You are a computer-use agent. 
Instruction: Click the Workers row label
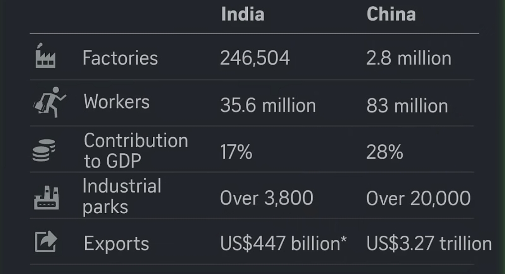pyautogui.click(x=116, y=102)
